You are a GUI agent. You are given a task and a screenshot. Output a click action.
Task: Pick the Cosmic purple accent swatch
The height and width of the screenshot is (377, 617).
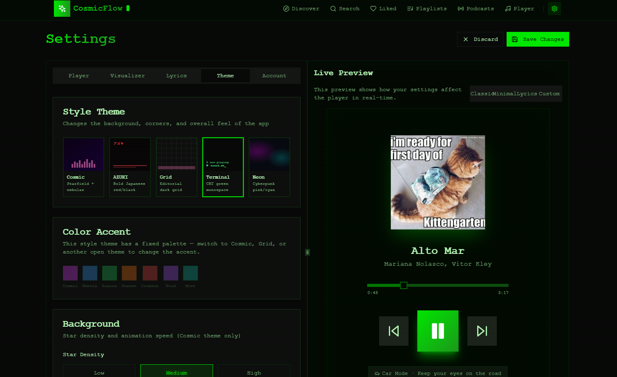pos(70,273)
